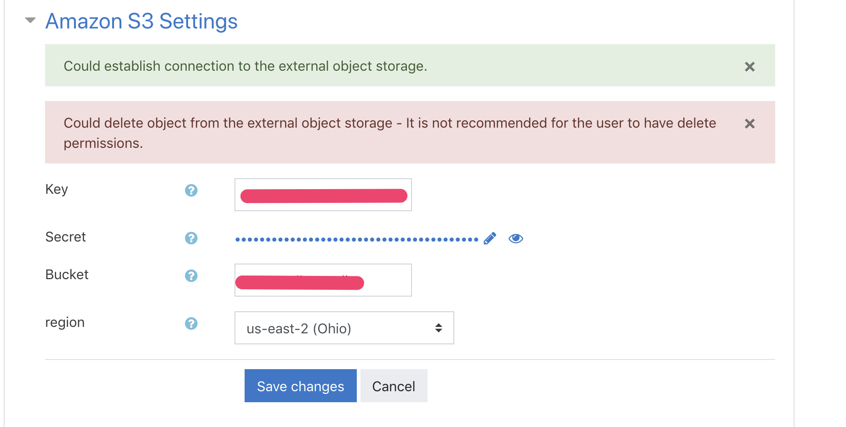
Task: Dismiss the red delete permissions warning
Action: point(749,124)
